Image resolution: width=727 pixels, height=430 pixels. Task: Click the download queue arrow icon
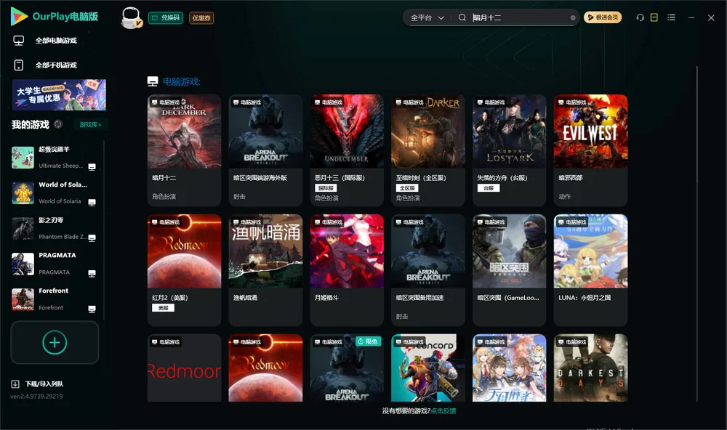(15, 384)
